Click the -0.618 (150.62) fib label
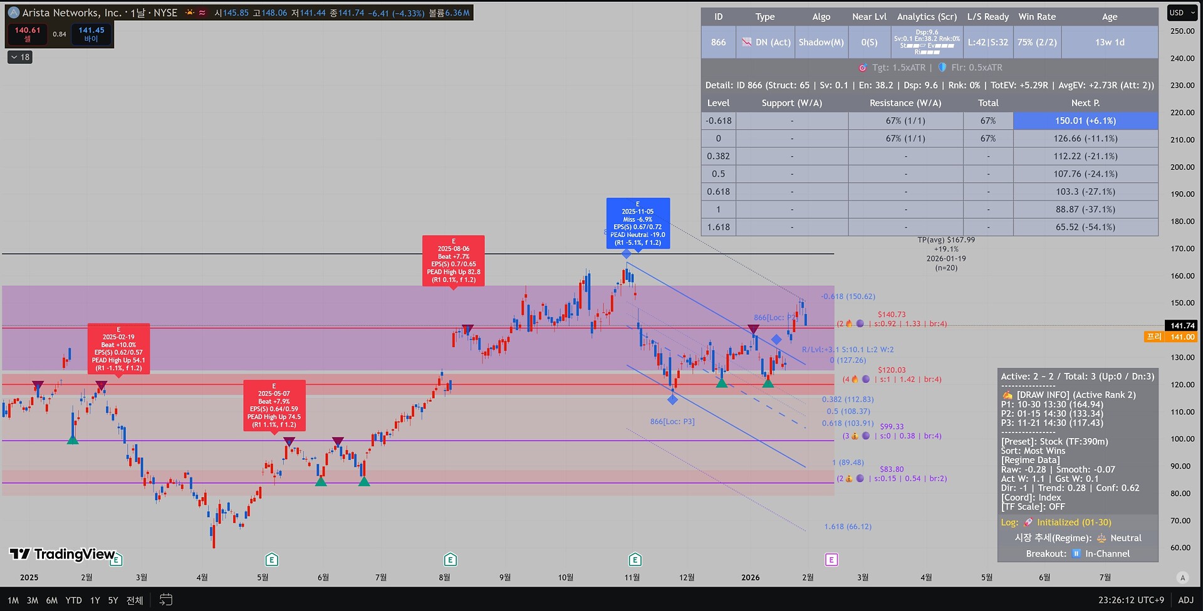 [848, 296]
